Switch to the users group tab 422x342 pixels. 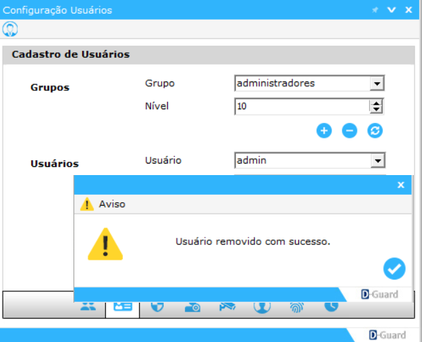click(x=88, y=307)
